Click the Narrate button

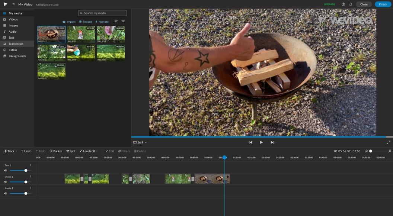[102, 22]
